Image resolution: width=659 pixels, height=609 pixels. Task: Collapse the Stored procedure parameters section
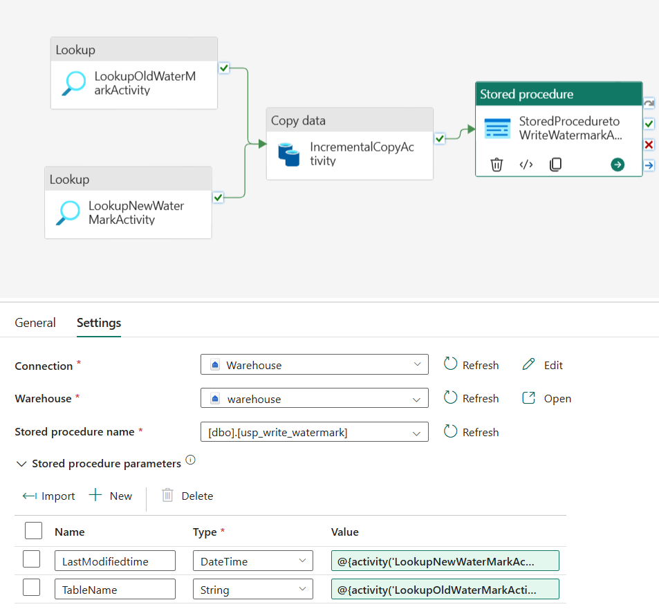21,463
